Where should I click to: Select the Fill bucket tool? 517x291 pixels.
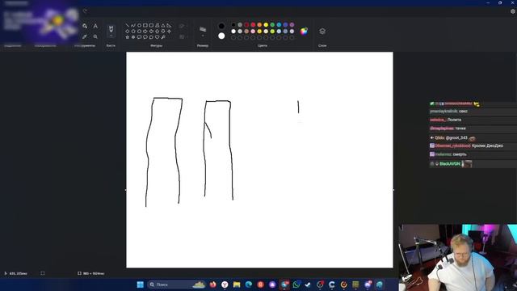(x=85, y=26)
